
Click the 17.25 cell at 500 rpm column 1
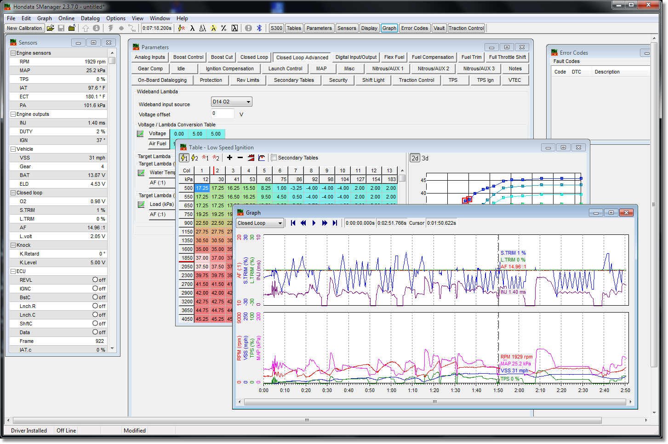coord(202,188)
